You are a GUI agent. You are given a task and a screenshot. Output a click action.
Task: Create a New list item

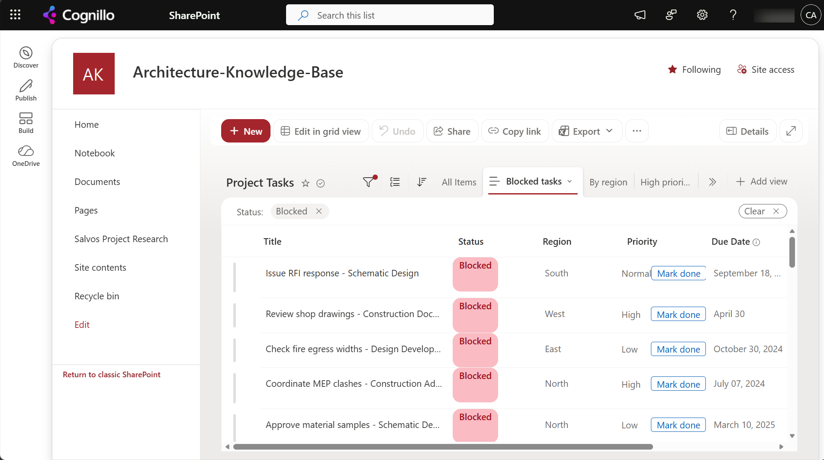(246, 131)
